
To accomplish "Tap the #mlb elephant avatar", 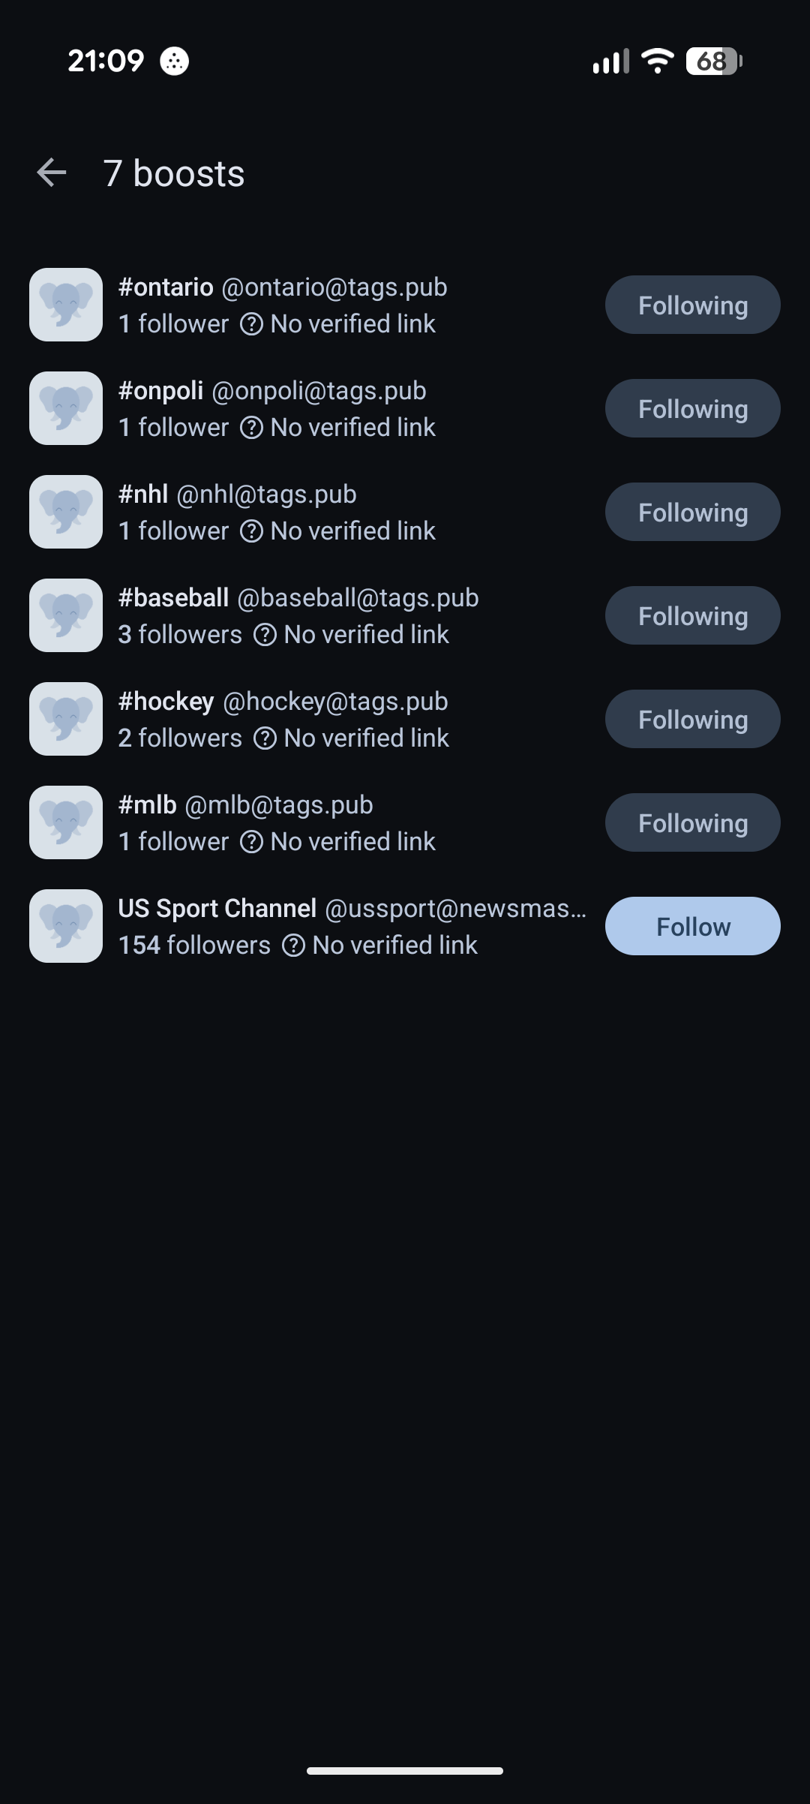I will tap(66, 822).
